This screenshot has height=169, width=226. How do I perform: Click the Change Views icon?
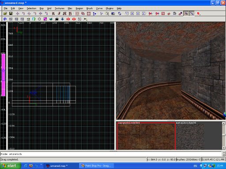[101, 14]
